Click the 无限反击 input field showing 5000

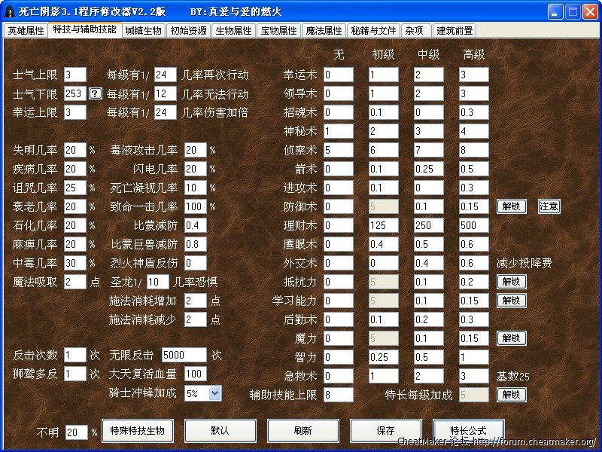(184, 355)
